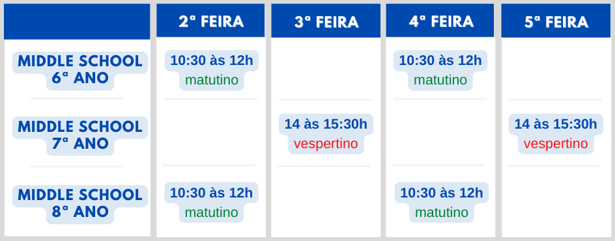
Task: Choose 8ª Ano Wednesday 10:30 às 12h slot
Action: (442, 193)
